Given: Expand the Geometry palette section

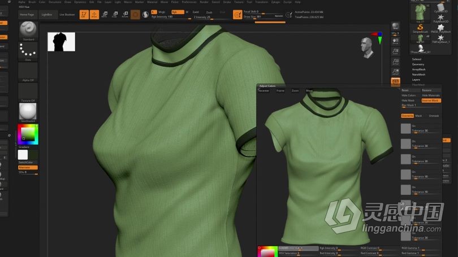Looking at the screenshot, I should tap(418, 64).
